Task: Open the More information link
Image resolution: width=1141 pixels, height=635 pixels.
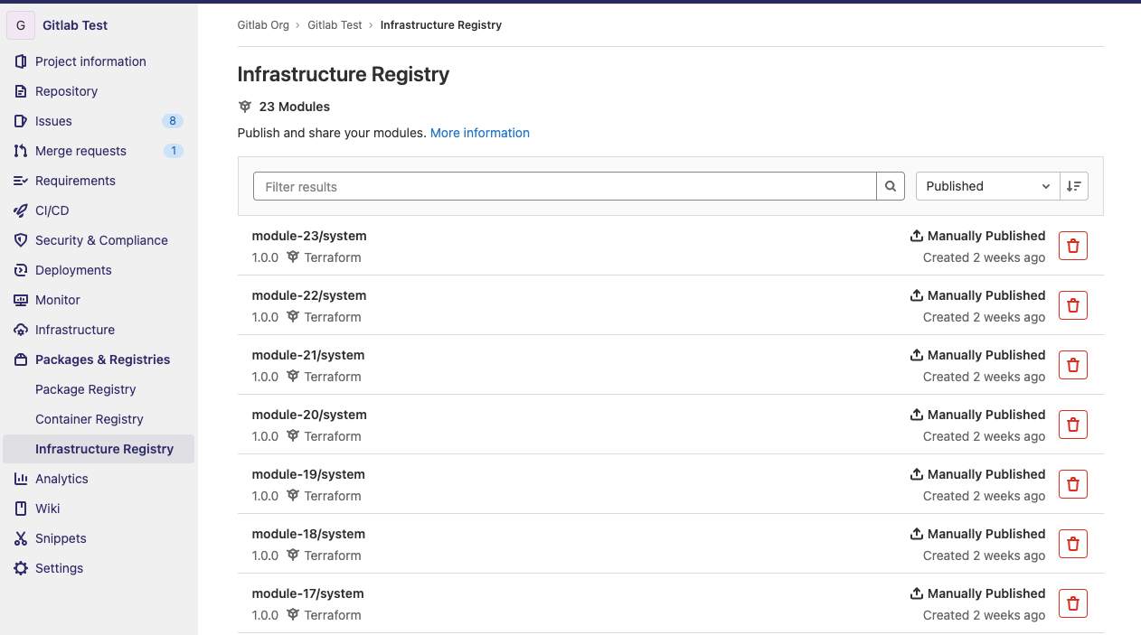Action: [x=480, y=133]
